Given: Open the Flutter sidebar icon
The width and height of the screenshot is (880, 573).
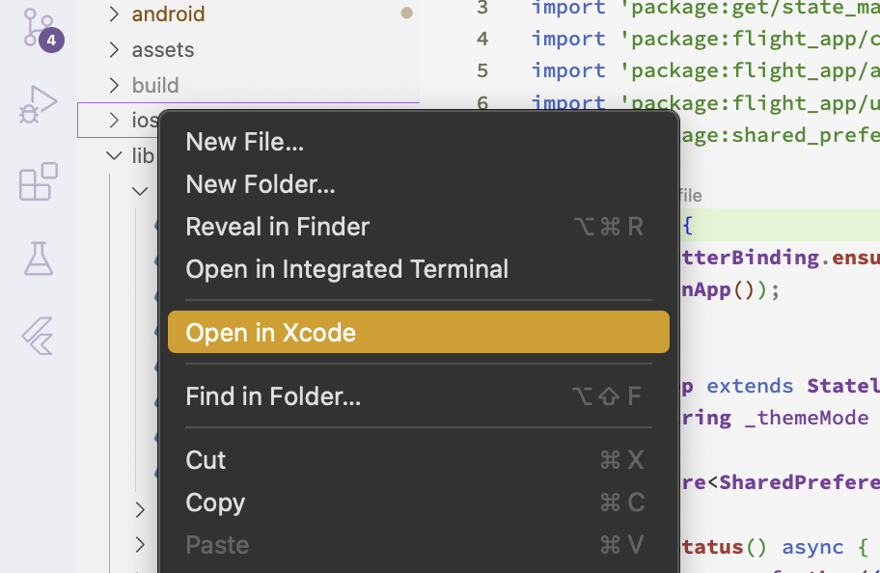Looking at the screenshot, I should pyautogui.click(x=39, y=336).
